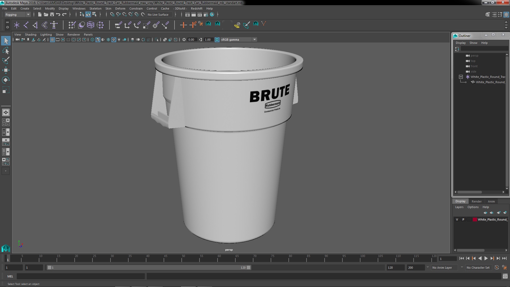Image resolution: width=510 pixels, height=287 pixels.
Task: Open the Skeleton menu
Action: coord(95,9)
